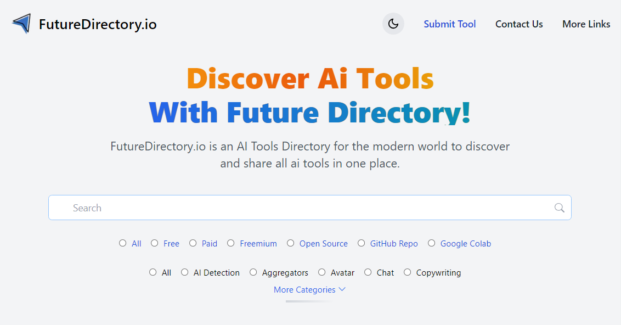Select the Freemium filter

(x=231, y=243)
